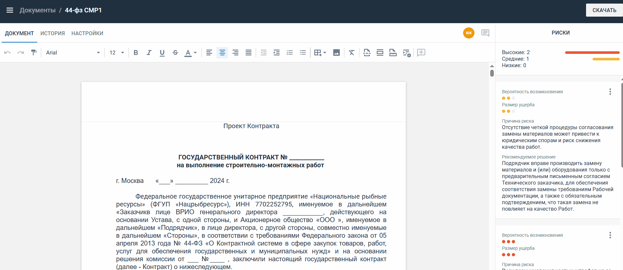This screenshot has height=270, width=623.
Task: Toggle italic text style
Action: 149,52
